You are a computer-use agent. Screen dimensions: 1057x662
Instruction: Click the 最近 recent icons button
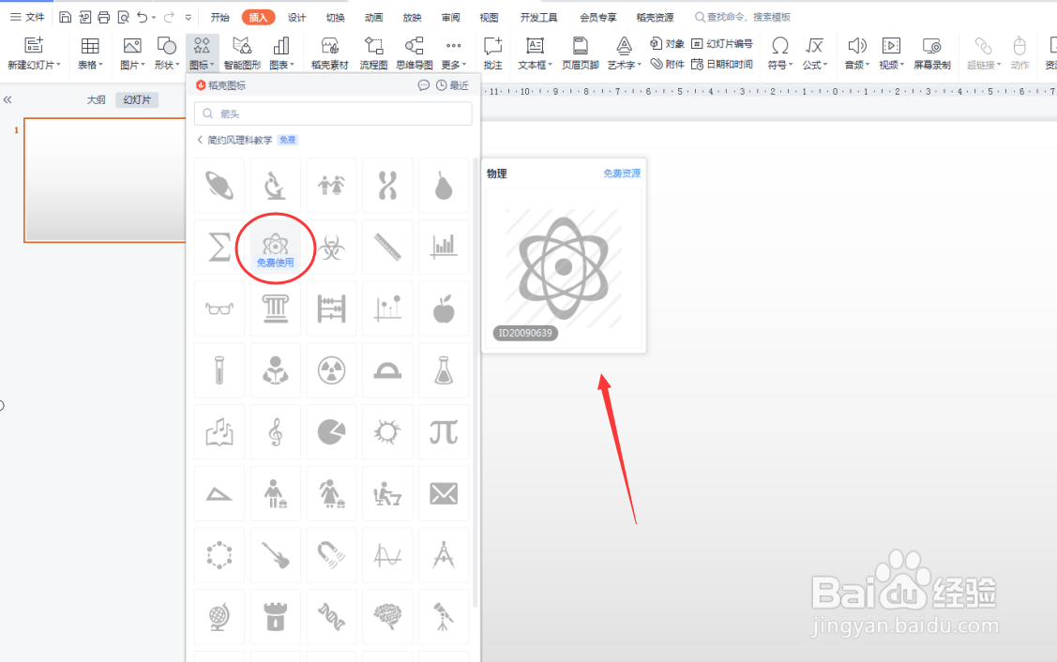[x=452, y=85]
